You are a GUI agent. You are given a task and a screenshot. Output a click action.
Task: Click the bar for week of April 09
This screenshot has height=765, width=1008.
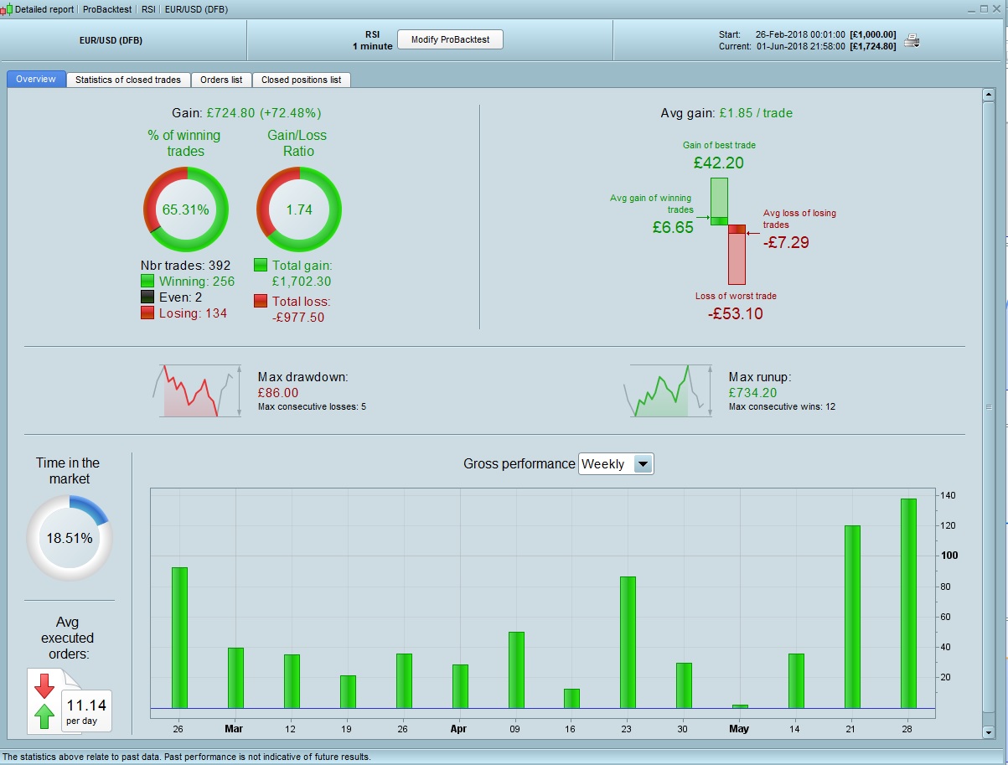515,670
